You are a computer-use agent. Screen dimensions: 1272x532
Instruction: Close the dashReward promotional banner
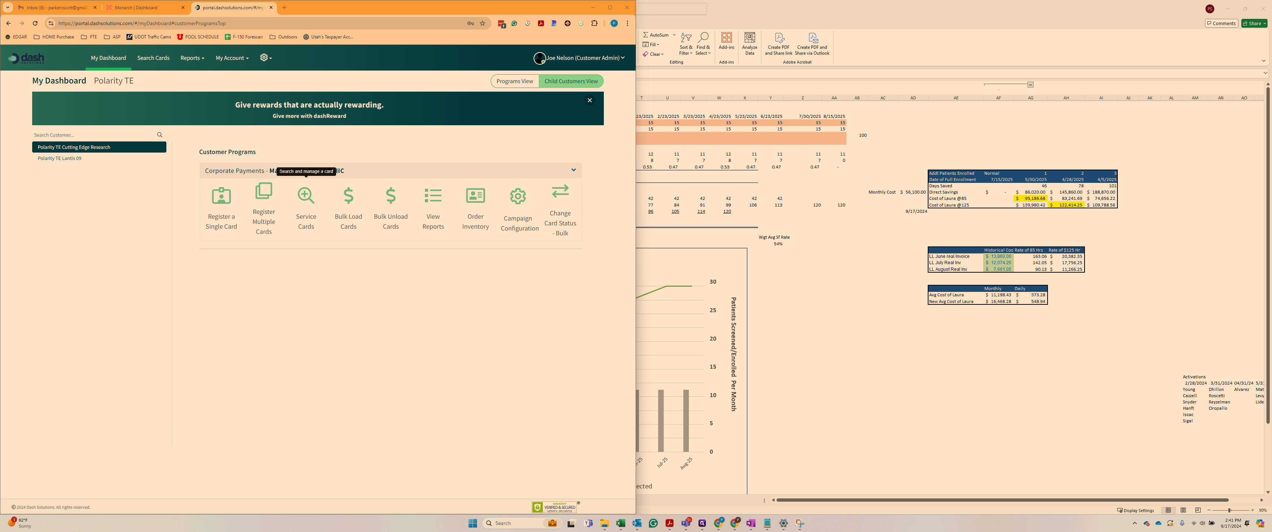pos(589,100)
